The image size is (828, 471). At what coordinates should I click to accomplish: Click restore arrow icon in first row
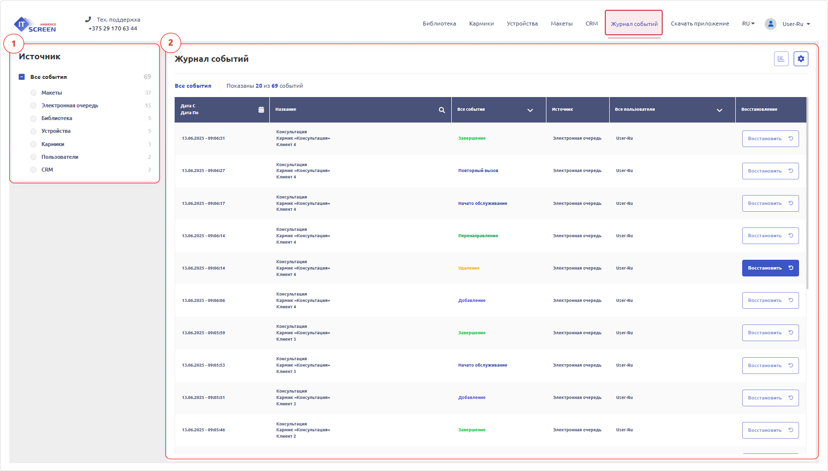click(791, 139)
